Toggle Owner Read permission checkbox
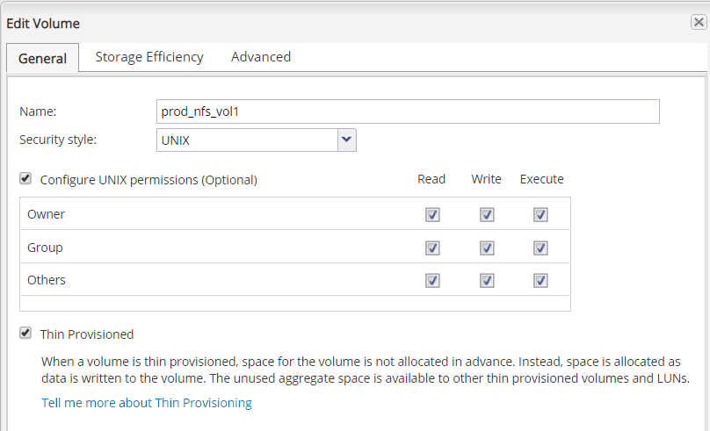Viewport: 710px width, 431px height. coord(432,214)
